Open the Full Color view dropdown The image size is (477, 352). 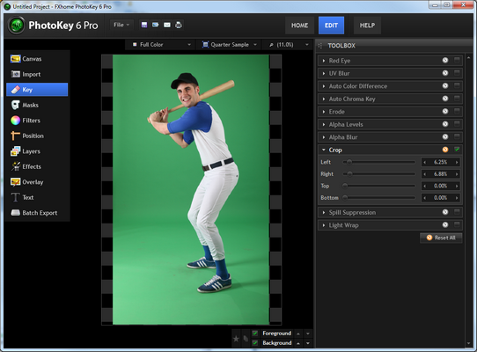162,45
